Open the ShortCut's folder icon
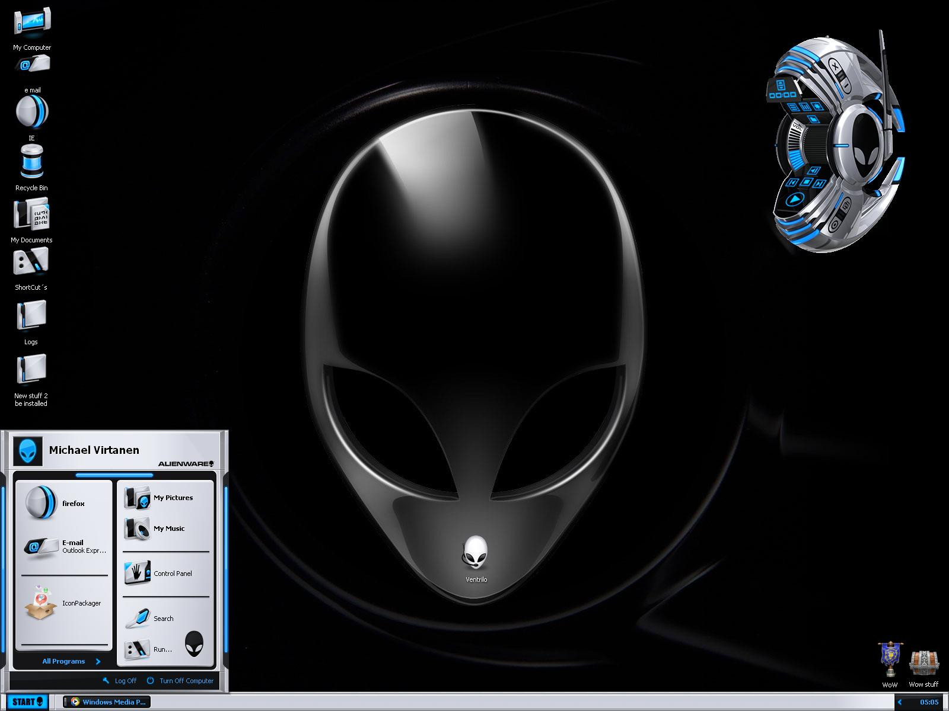 [x=31, y=269]
